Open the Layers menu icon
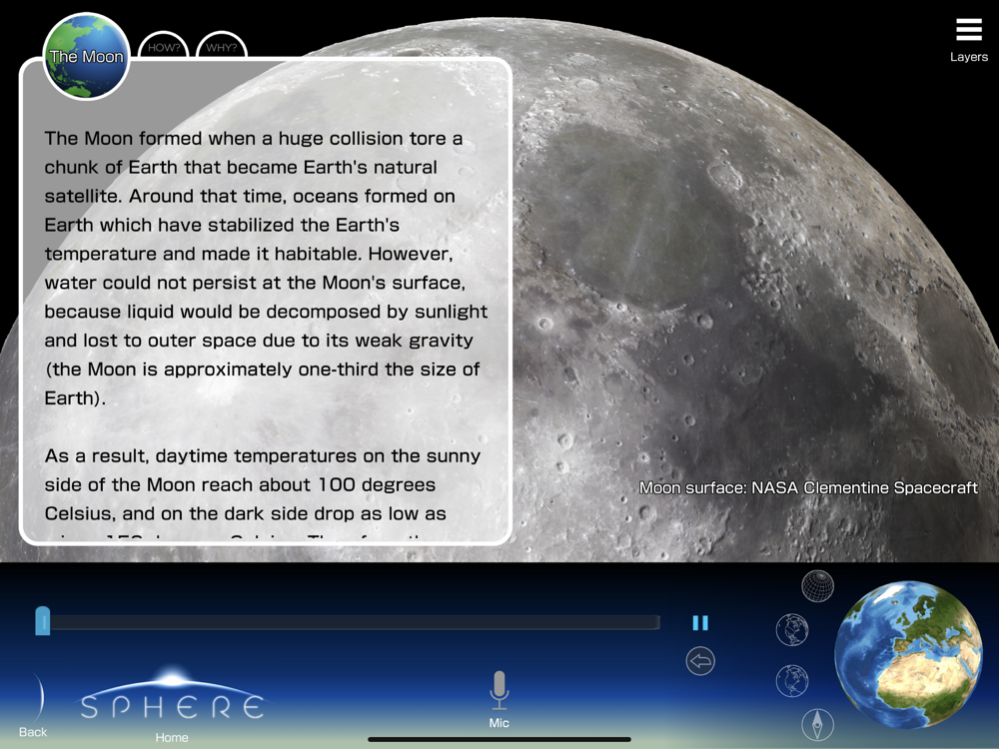 [968, 30]
